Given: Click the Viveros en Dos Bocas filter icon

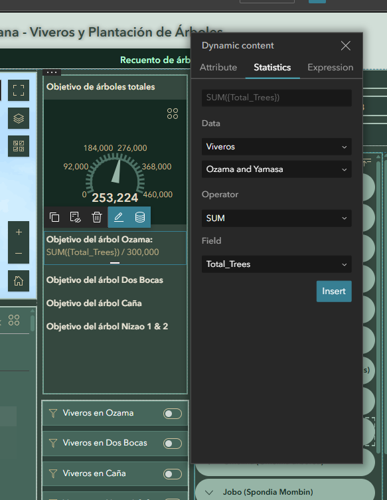Looking at the screenshot, I should coord(53,444).
